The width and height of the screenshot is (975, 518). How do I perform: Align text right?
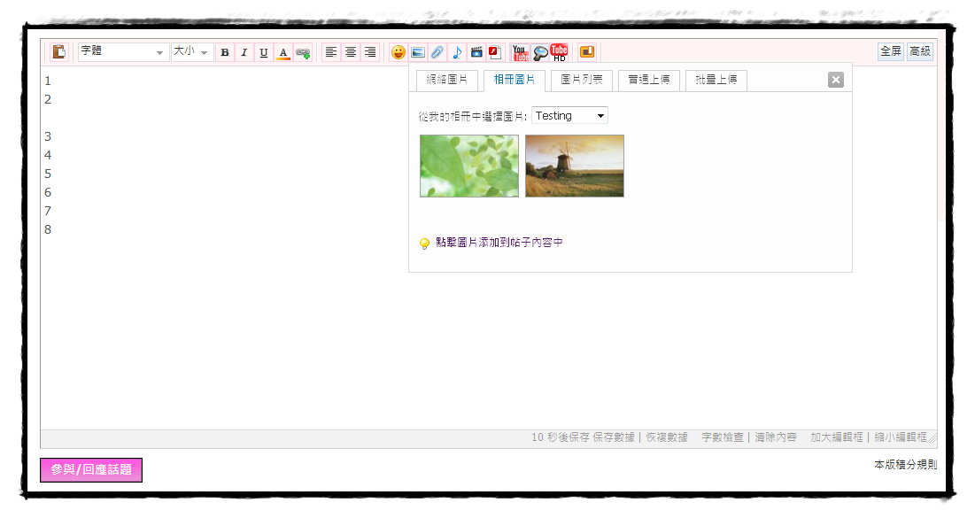(x=370, y=52)
